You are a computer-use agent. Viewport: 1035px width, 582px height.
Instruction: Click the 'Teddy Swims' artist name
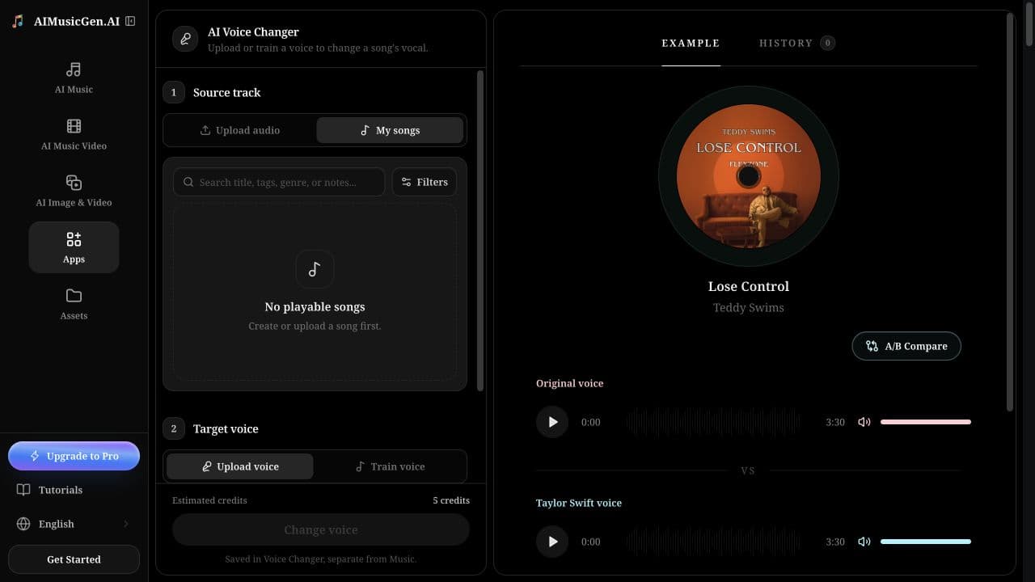point(749,307)
